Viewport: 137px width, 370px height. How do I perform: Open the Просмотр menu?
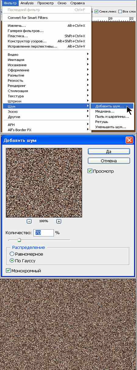(45, 3)
